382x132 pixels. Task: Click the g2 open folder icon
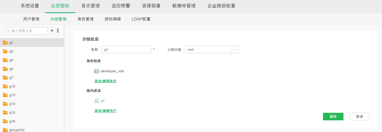(5, 51)
